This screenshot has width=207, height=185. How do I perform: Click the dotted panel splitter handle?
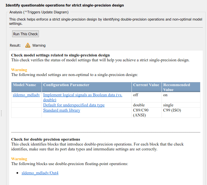tap(2, 113)
